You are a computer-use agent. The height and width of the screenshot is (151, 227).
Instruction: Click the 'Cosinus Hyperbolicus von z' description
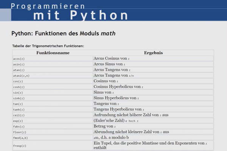(x=118, y=86)
